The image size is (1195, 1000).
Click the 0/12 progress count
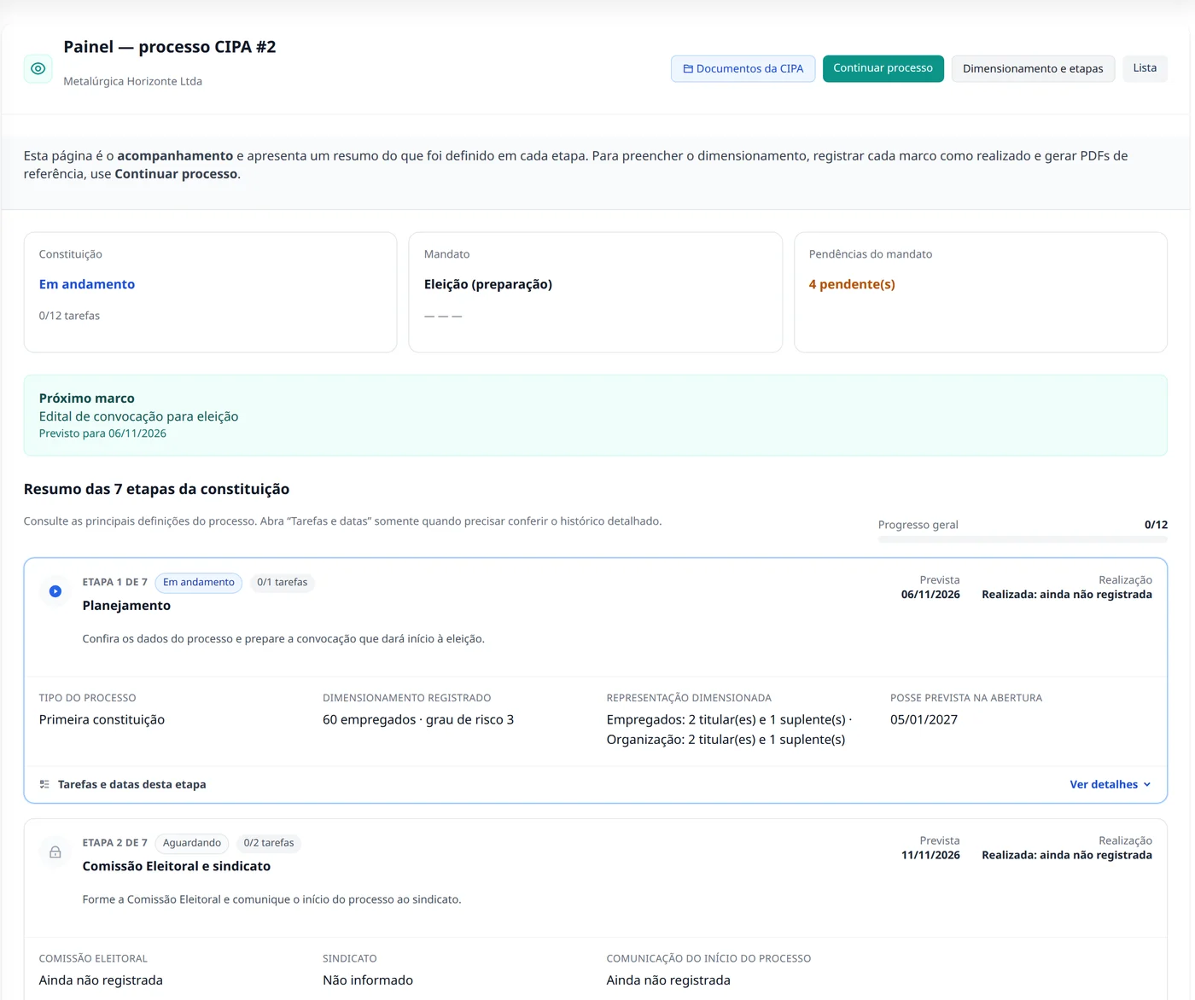(x=1156, y=525)
